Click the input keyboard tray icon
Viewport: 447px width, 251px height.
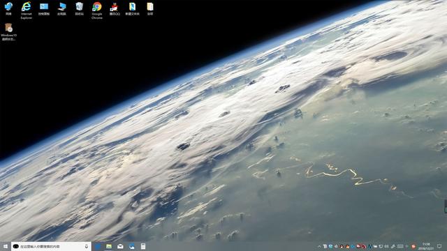[x=400, y=246]
